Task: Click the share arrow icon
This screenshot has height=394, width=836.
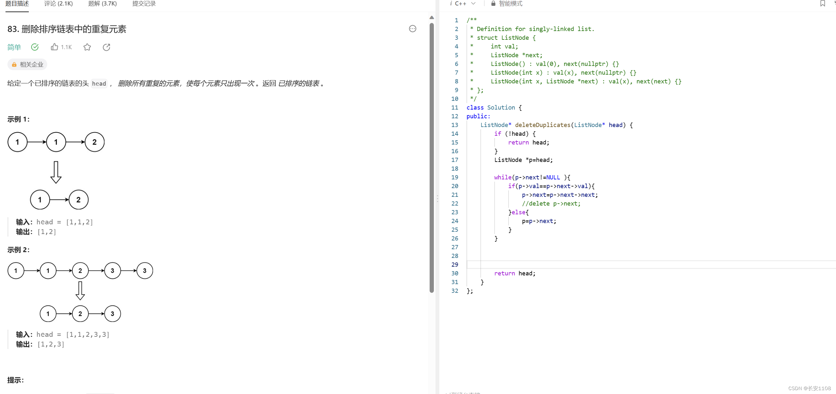Action: [x=106, y=47]
